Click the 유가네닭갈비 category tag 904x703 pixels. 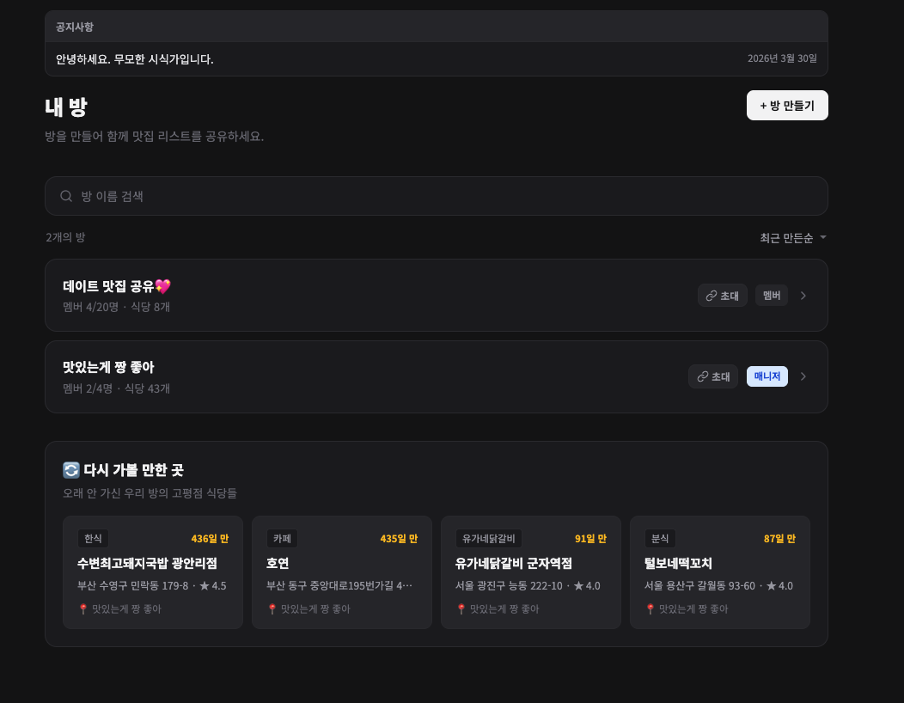tap(489, 539)
